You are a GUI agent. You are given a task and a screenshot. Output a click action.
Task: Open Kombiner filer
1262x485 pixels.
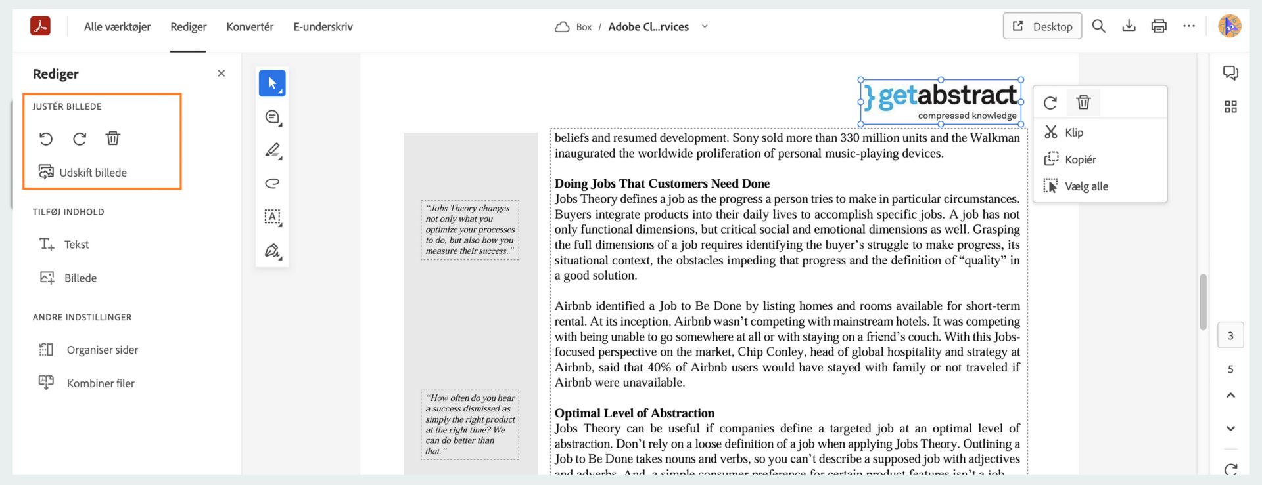pyautogui.click(x=87, y=383)
